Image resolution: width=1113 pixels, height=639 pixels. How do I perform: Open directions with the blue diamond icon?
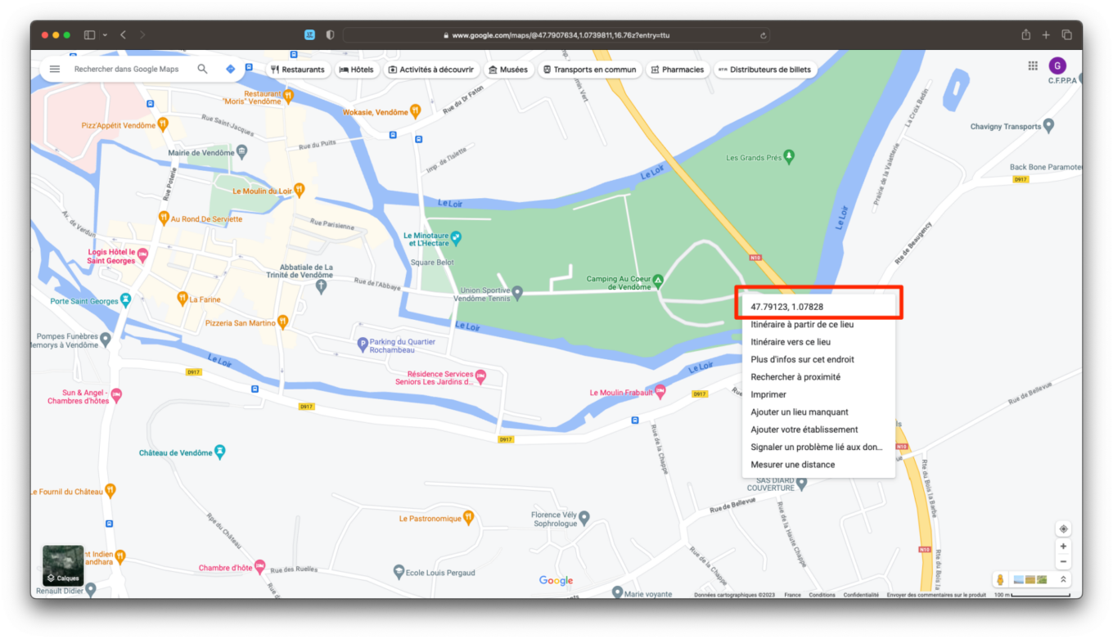click(231, 70)
